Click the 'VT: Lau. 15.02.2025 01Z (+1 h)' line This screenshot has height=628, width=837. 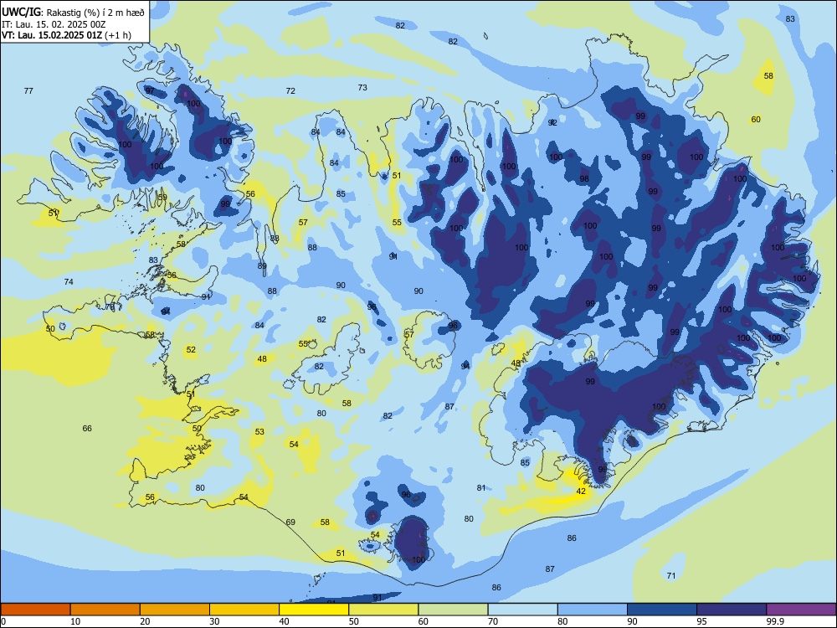(x=66, y=36)
